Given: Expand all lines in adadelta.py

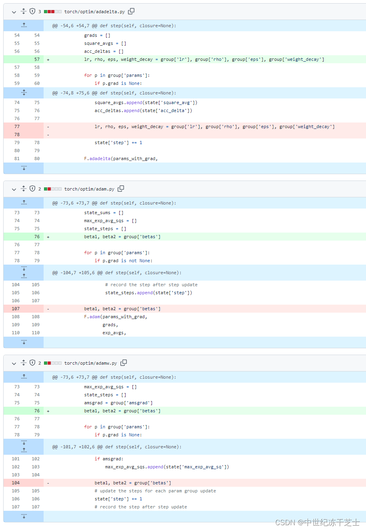Looking at the screenshot, I should [x=24, y=12].
